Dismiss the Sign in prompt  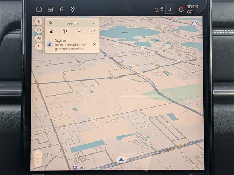(94, 44)
